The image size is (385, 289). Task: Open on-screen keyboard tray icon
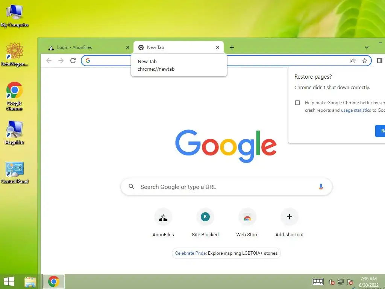[318, 281]
